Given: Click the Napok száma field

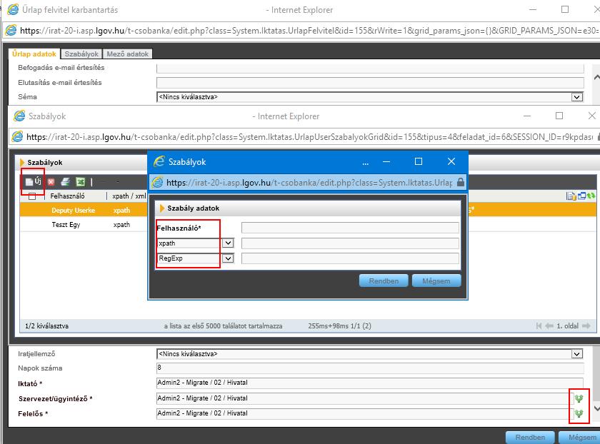Looking at the screenshot, I should [x=370, y=368].
